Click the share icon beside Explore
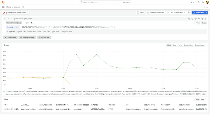This screenshot has height=115, width=210. pyautogui.click(x=23, y=7)
